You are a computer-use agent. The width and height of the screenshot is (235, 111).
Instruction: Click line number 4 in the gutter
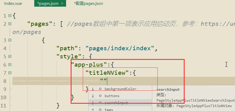5,48
